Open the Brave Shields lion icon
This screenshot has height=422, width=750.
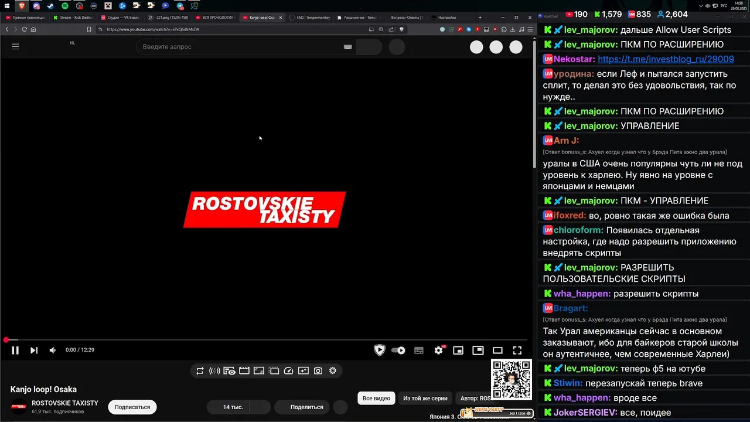(402, 29)
